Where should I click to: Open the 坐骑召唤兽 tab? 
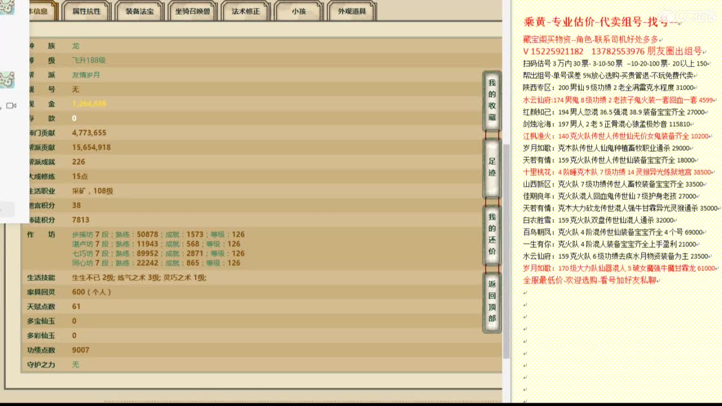click(193, 11)
